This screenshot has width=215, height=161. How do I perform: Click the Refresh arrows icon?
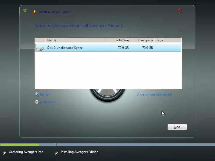37,94
